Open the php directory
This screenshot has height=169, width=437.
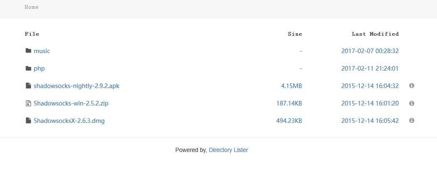click(40, 69)
